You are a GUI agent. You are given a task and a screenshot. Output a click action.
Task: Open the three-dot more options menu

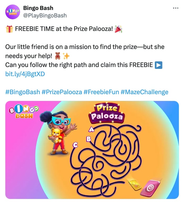click(x=176, y=8)
